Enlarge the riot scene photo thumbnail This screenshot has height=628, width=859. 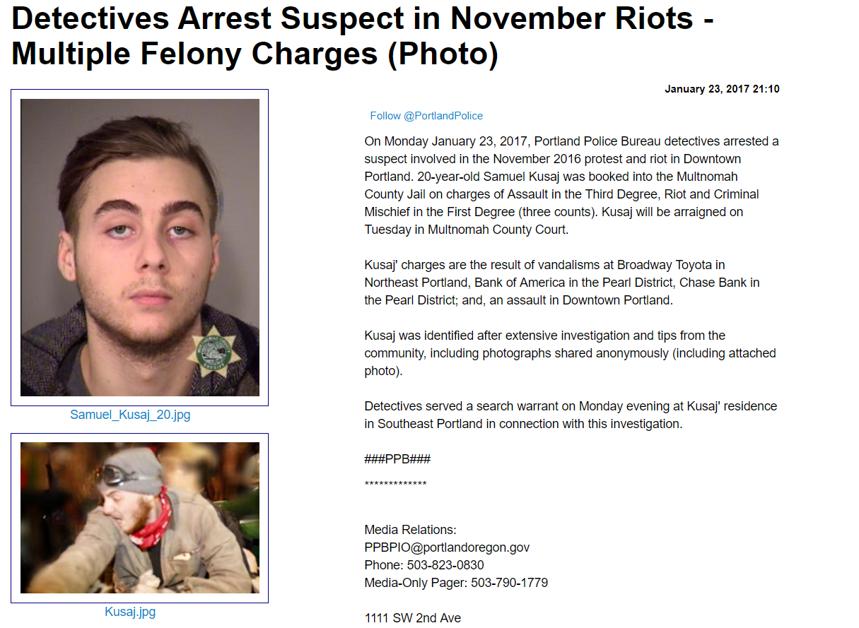click(139, 518)
